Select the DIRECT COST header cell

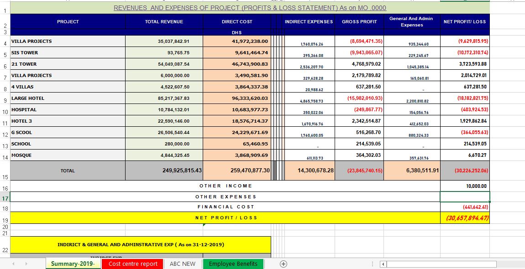(237, 21)
